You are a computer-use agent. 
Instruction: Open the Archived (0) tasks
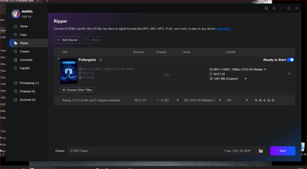[x=28, y=100]
